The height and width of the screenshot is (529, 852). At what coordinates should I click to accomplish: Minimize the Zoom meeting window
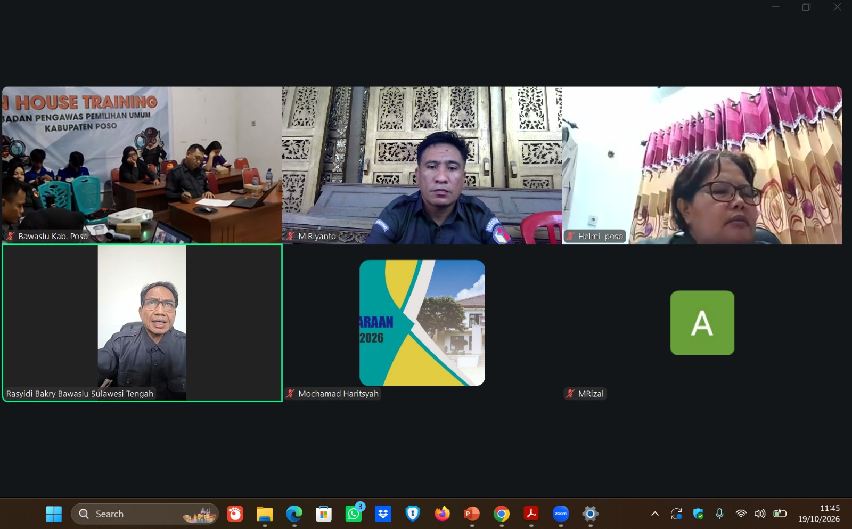pyautogui.click(x=775, y=7)
